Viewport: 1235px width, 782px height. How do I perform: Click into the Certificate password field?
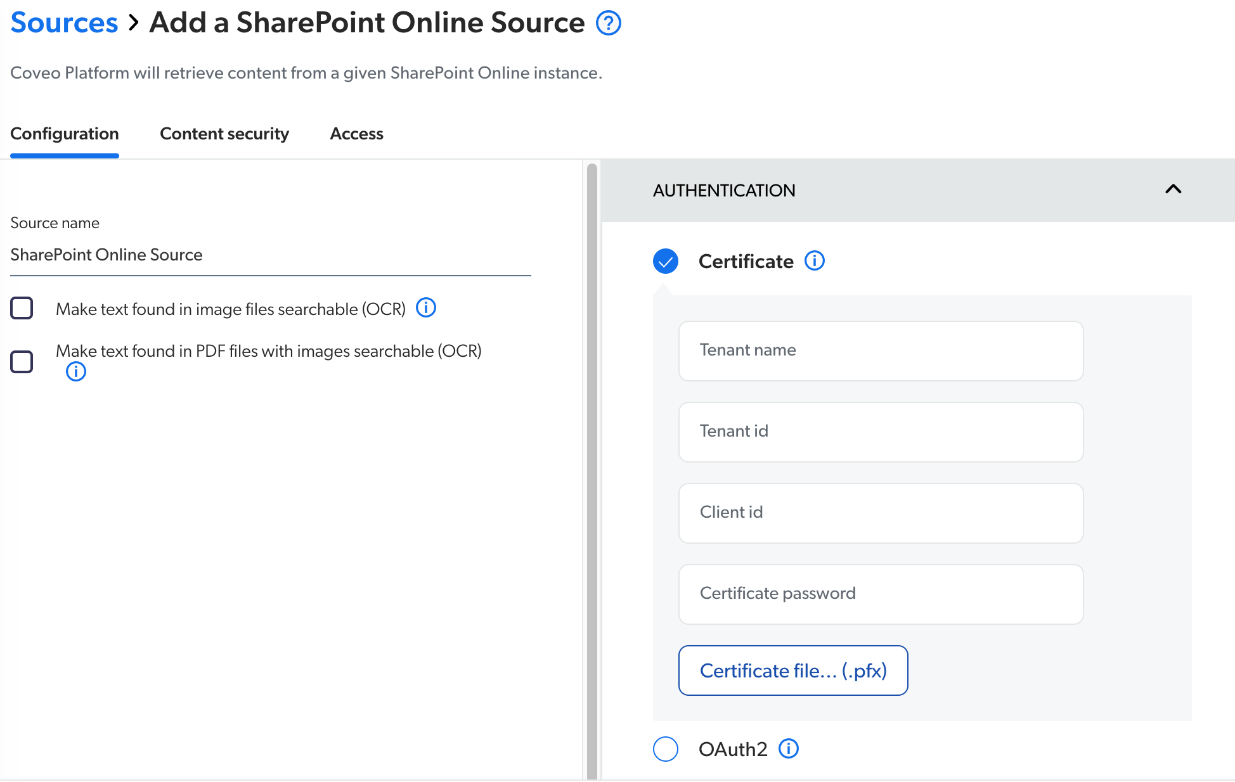coord(881,594)
